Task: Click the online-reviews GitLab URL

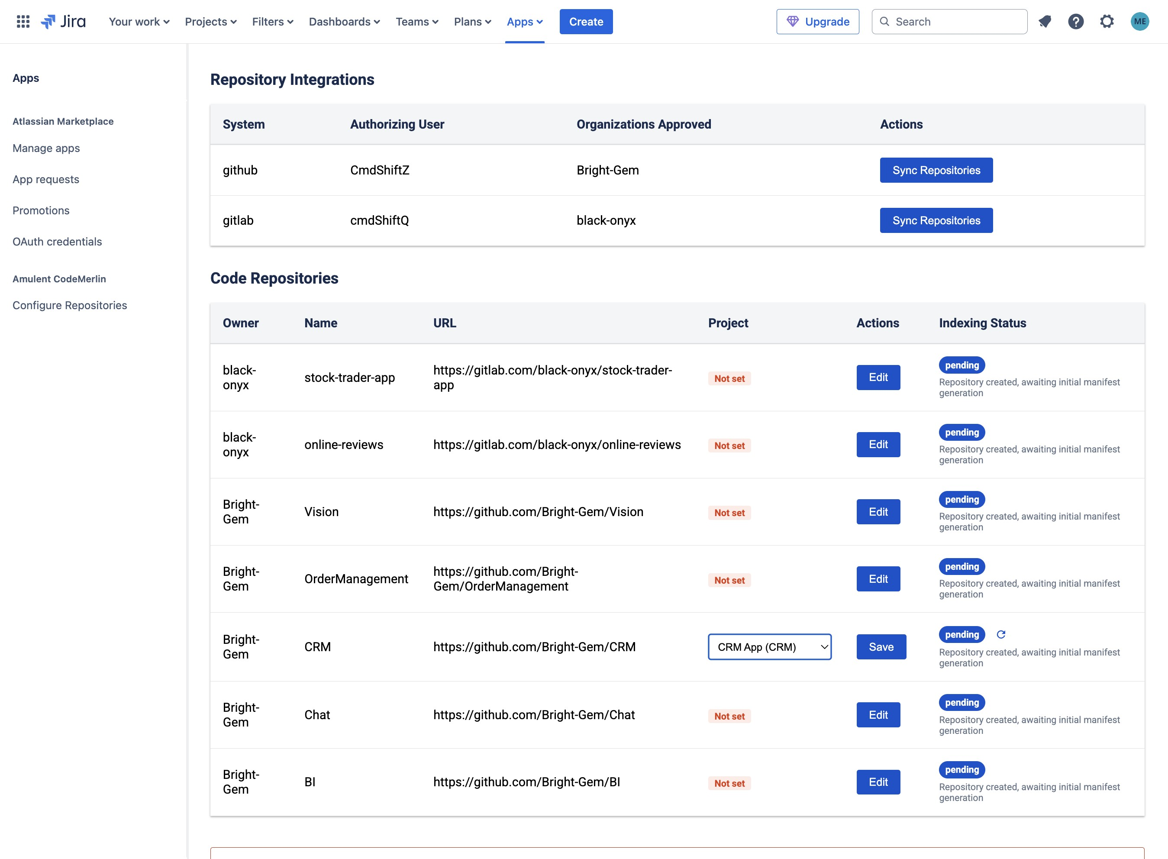Action: (x=557, y=445)
